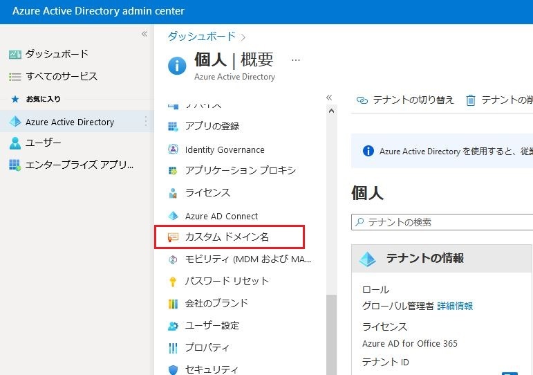533x375 pixels.
Task: Click Azure Active Directory admin center title
Action: tap(98, 11)
